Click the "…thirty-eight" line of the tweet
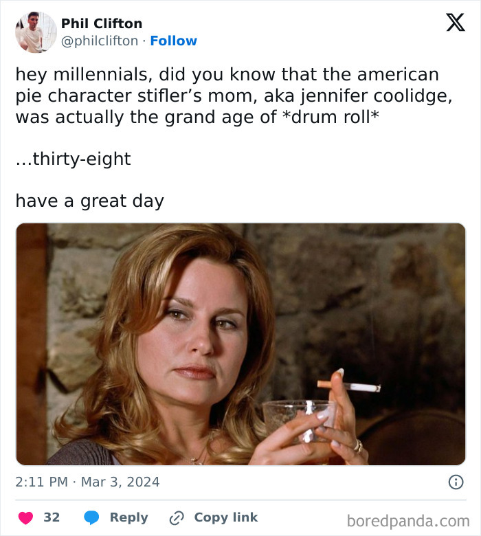The height and width of the screenshot is (536, 481). tap(73, 159)
